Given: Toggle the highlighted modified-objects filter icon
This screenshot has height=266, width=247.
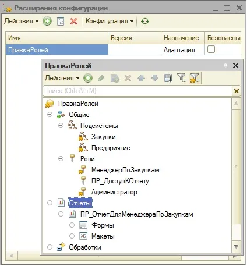Looking at the screenshot, I should click(195, 78).
